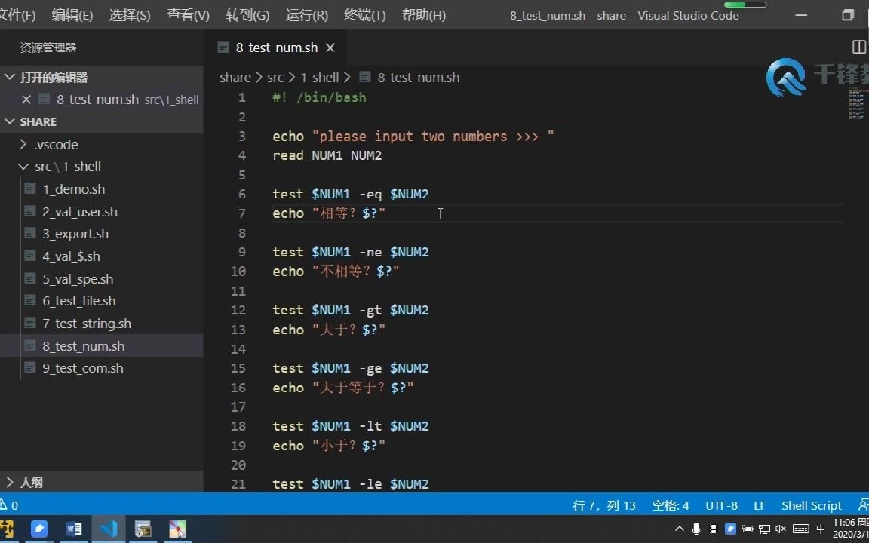
Task: Click Shell Script language mode in status bar
Action: [x=810, y=505]
